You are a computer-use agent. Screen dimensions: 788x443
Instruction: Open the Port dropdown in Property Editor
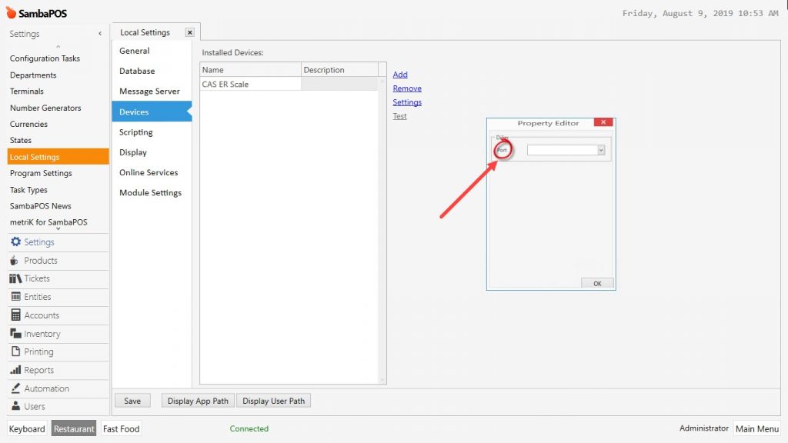click(x=600, y=150)
